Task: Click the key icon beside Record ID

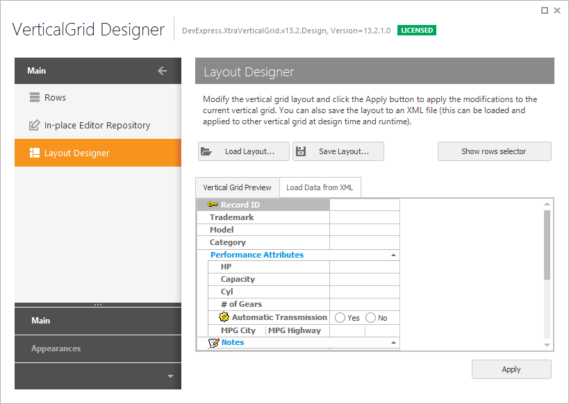Action: (x=213, y=205)
